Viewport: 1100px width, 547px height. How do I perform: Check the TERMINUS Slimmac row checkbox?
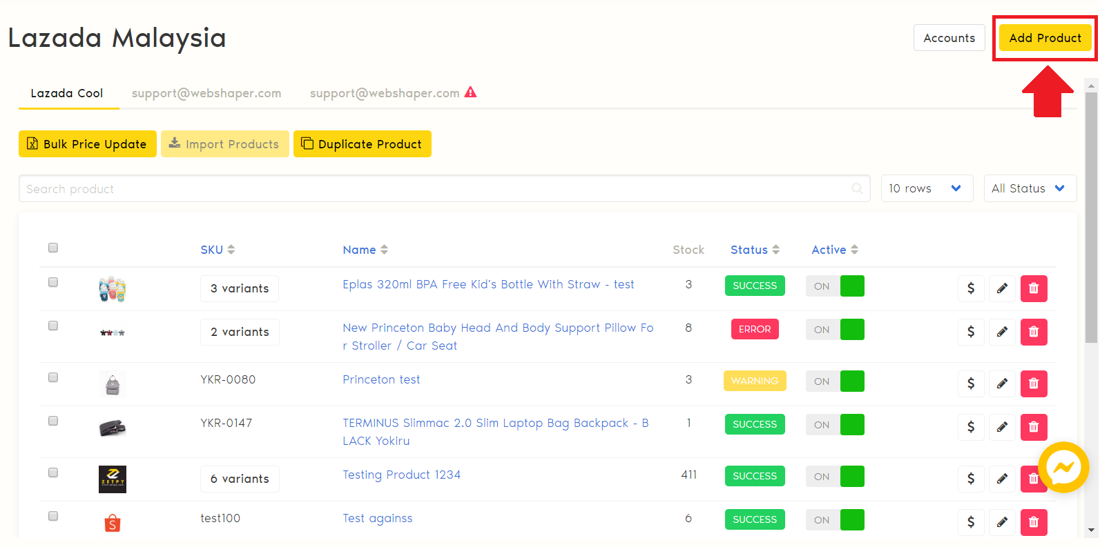tap(53, 421)
